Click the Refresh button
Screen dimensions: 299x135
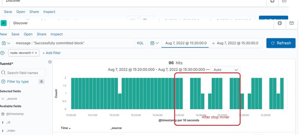tap(281, 43)
